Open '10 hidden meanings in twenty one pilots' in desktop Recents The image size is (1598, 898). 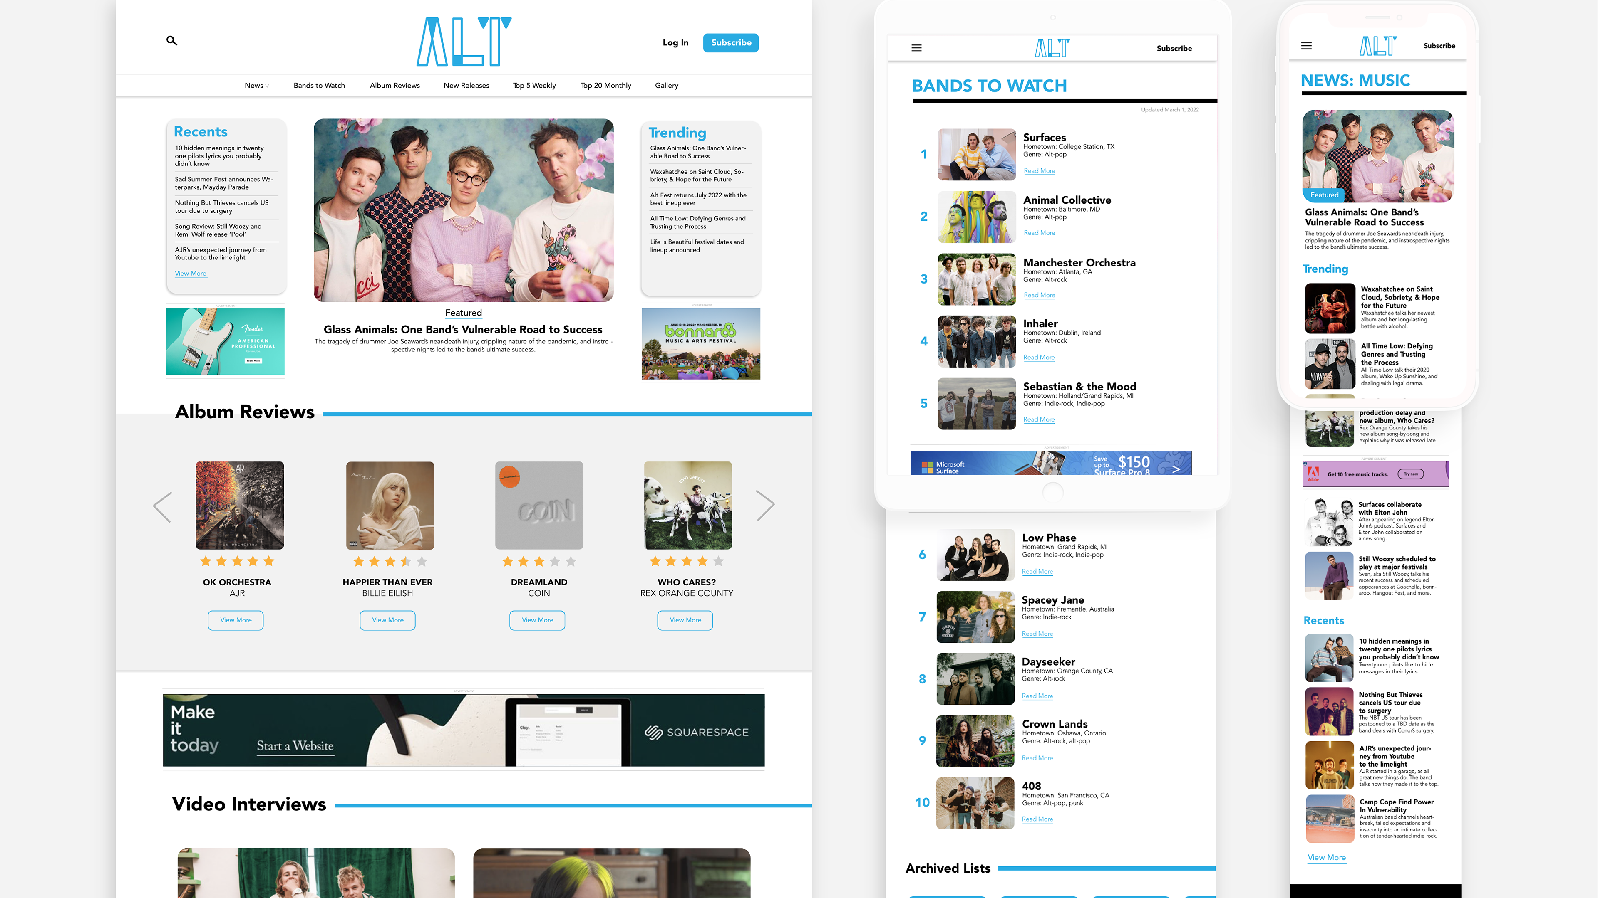pyautogui.click(x=219, y=155)
